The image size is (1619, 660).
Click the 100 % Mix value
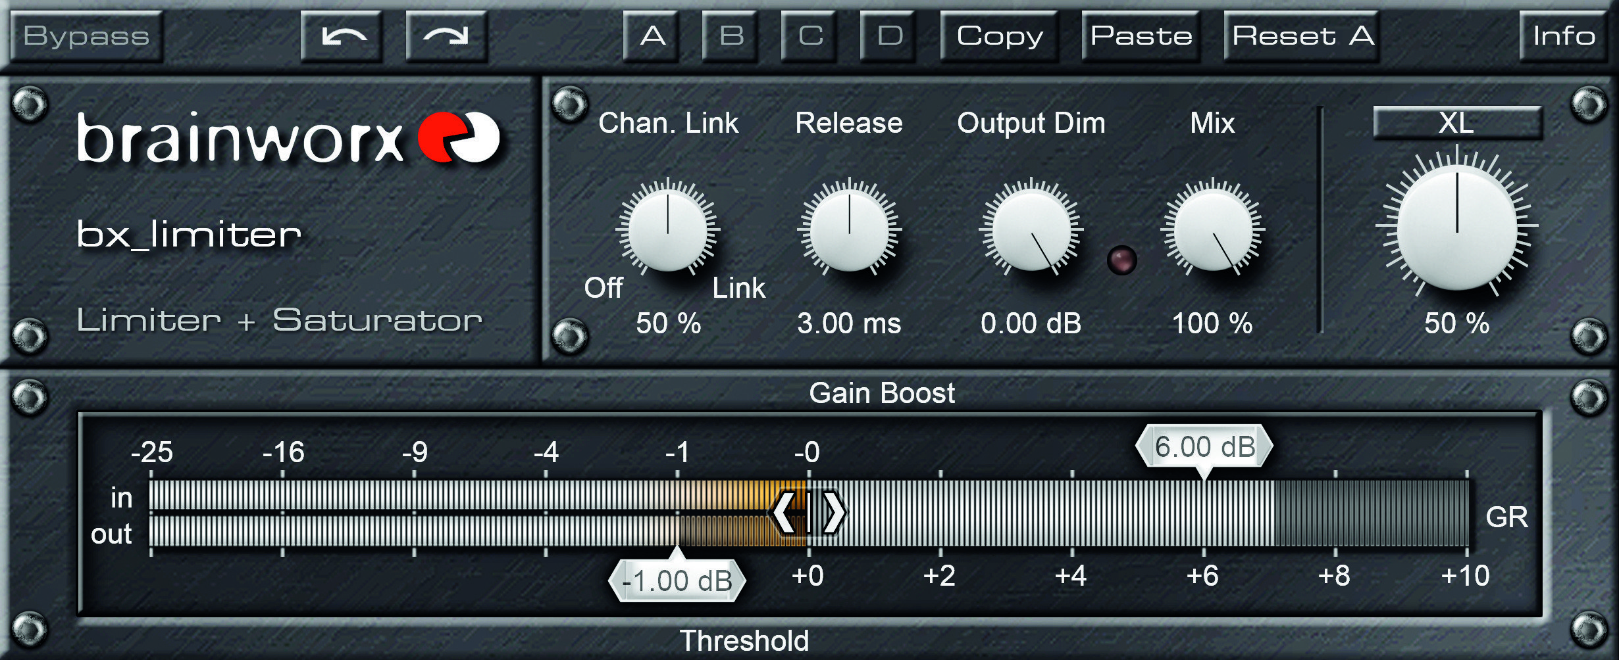tap(1212, 323)
